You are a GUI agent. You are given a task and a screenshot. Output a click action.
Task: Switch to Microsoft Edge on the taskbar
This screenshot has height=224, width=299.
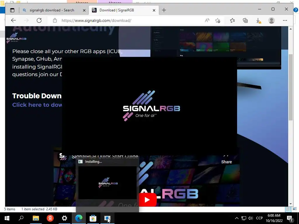coord(79,218)
